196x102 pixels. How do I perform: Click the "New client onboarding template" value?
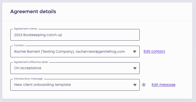42,85
